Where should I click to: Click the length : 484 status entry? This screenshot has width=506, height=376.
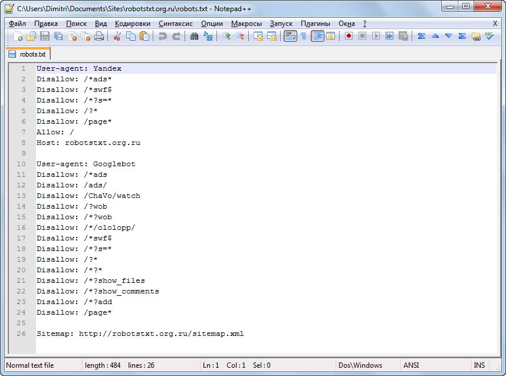103,365
